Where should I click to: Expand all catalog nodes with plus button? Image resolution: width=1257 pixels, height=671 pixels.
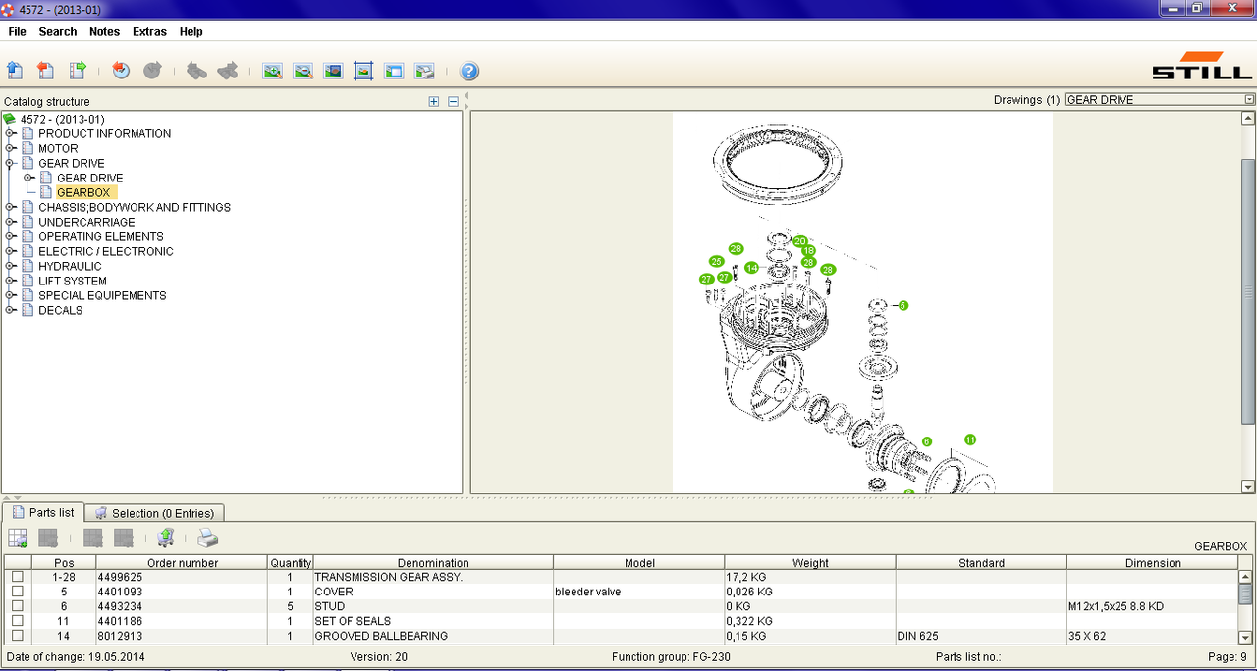(x=434, y=101)
